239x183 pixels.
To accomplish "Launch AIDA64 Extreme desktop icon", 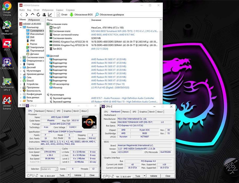I will (7, 103).
